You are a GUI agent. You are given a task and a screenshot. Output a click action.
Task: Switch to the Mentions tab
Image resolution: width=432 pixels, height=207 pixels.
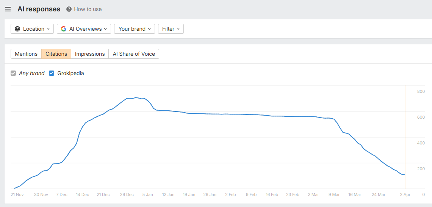26,54
